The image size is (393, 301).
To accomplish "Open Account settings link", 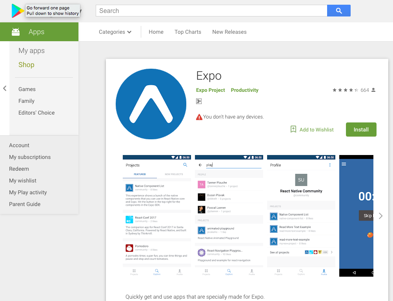I will pyautogui.click(x=19, y=146).
